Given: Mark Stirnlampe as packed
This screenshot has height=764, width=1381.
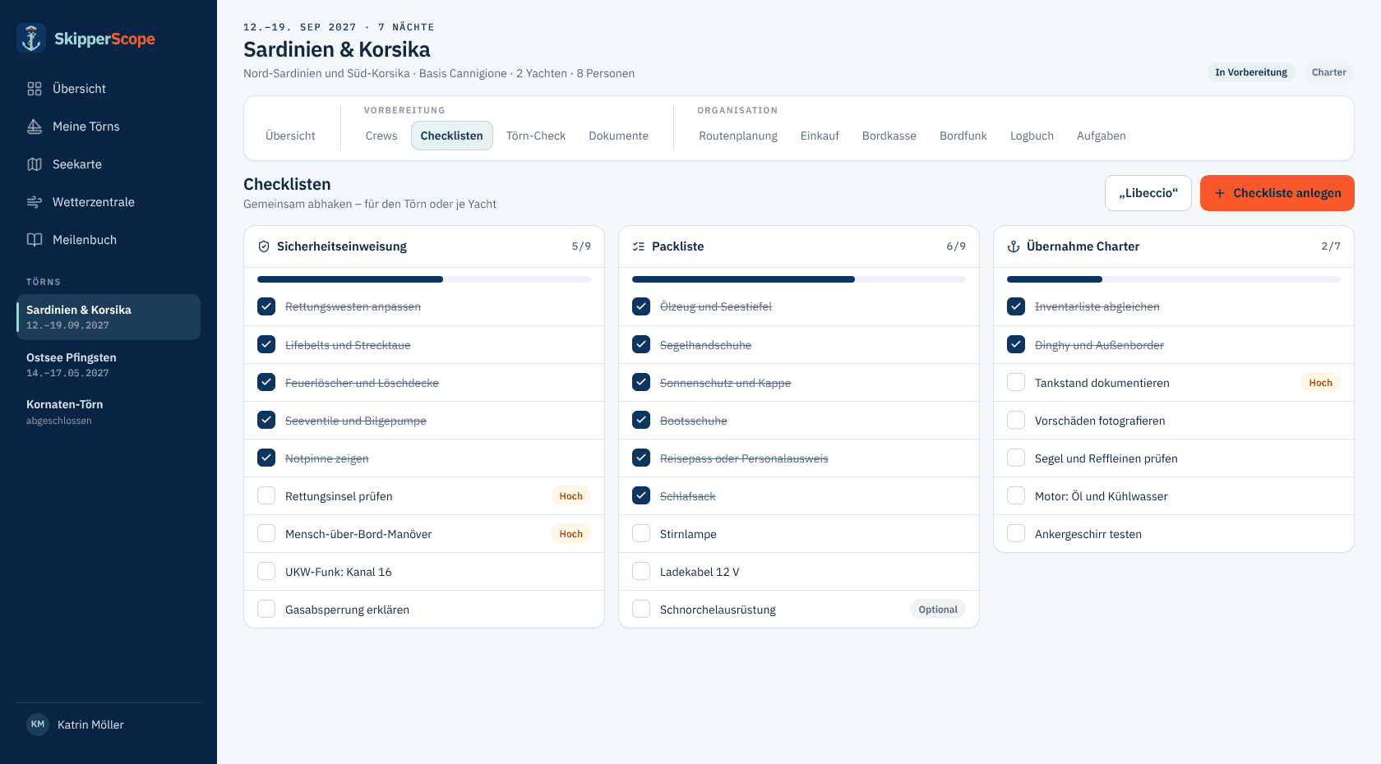Looking at the screenshot, I should tap(641, 533).
